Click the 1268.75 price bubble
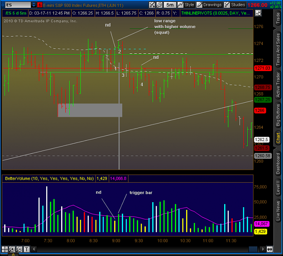This screenshot has height=256, width=283. pos(263,87)
